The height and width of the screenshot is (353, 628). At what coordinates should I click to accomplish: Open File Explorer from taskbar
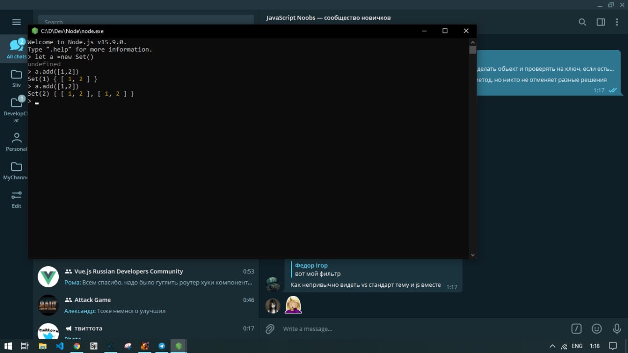pos(43,346)
